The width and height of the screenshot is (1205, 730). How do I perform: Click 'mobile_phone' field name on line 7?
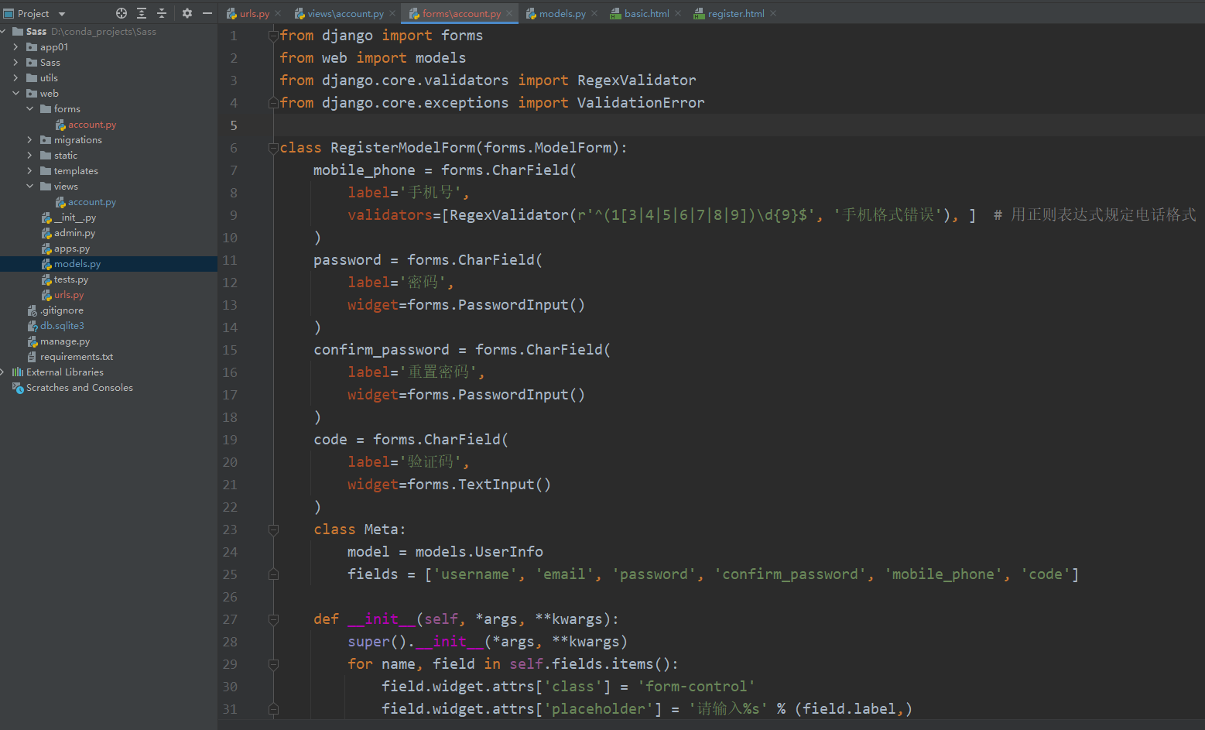click(x=365, y=170)
